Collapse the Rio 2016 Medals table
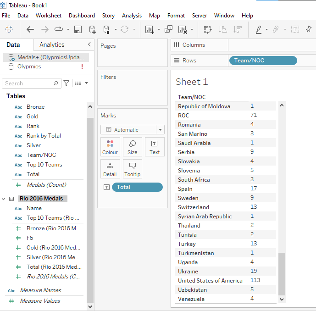 click(3, 199)
